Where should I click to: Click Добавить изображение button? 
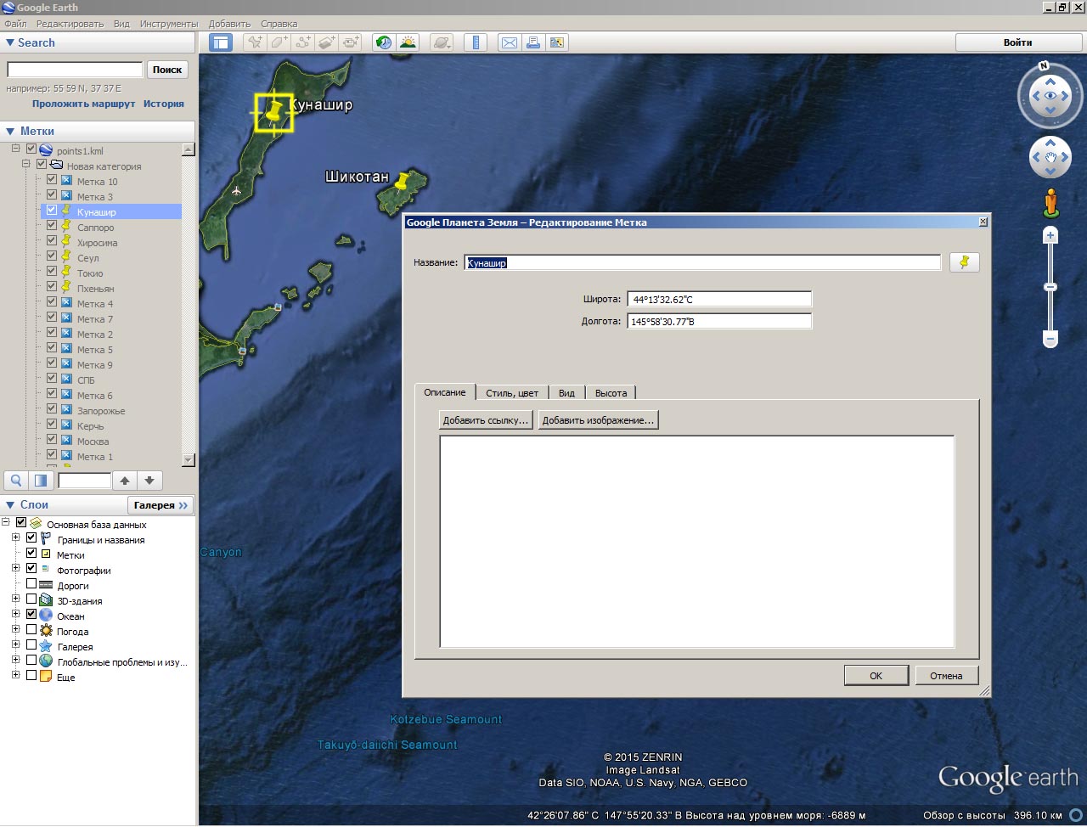click(x=598, y=420)
